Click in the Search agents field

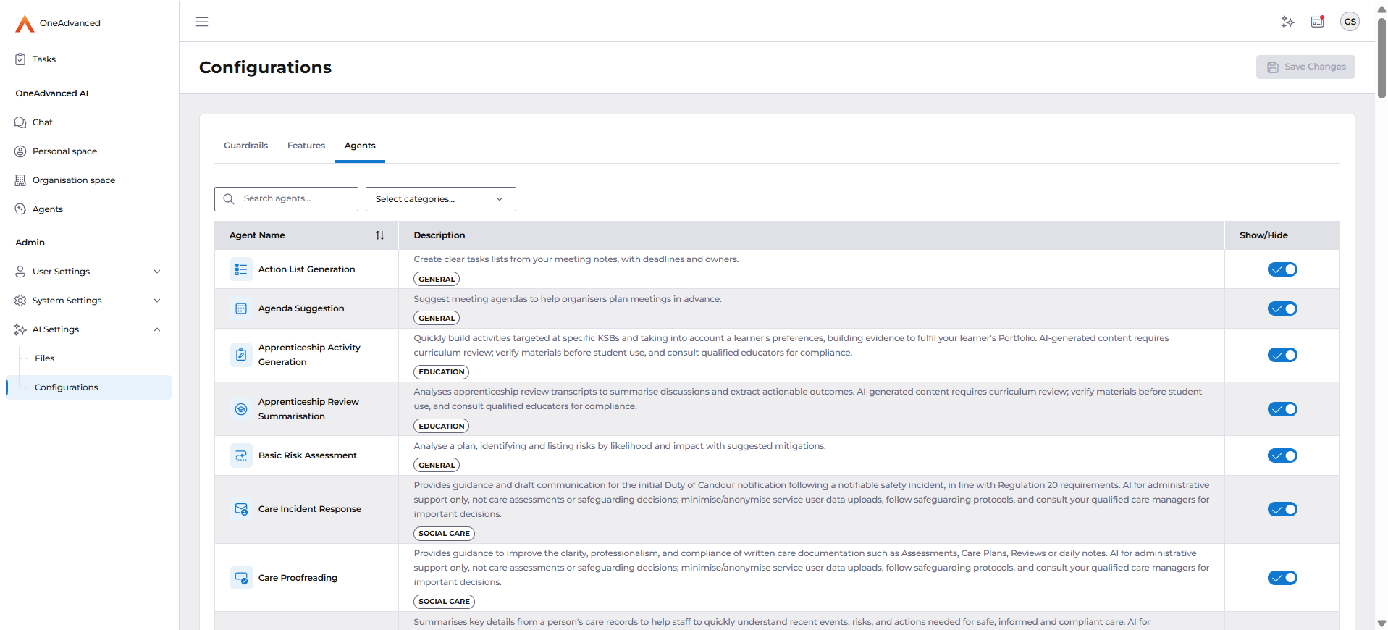pos(286,199)
